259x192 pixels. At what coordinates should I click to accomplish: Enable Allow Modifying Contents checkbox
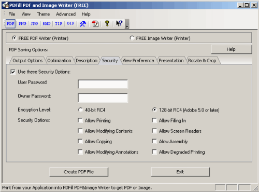[80, 131]
